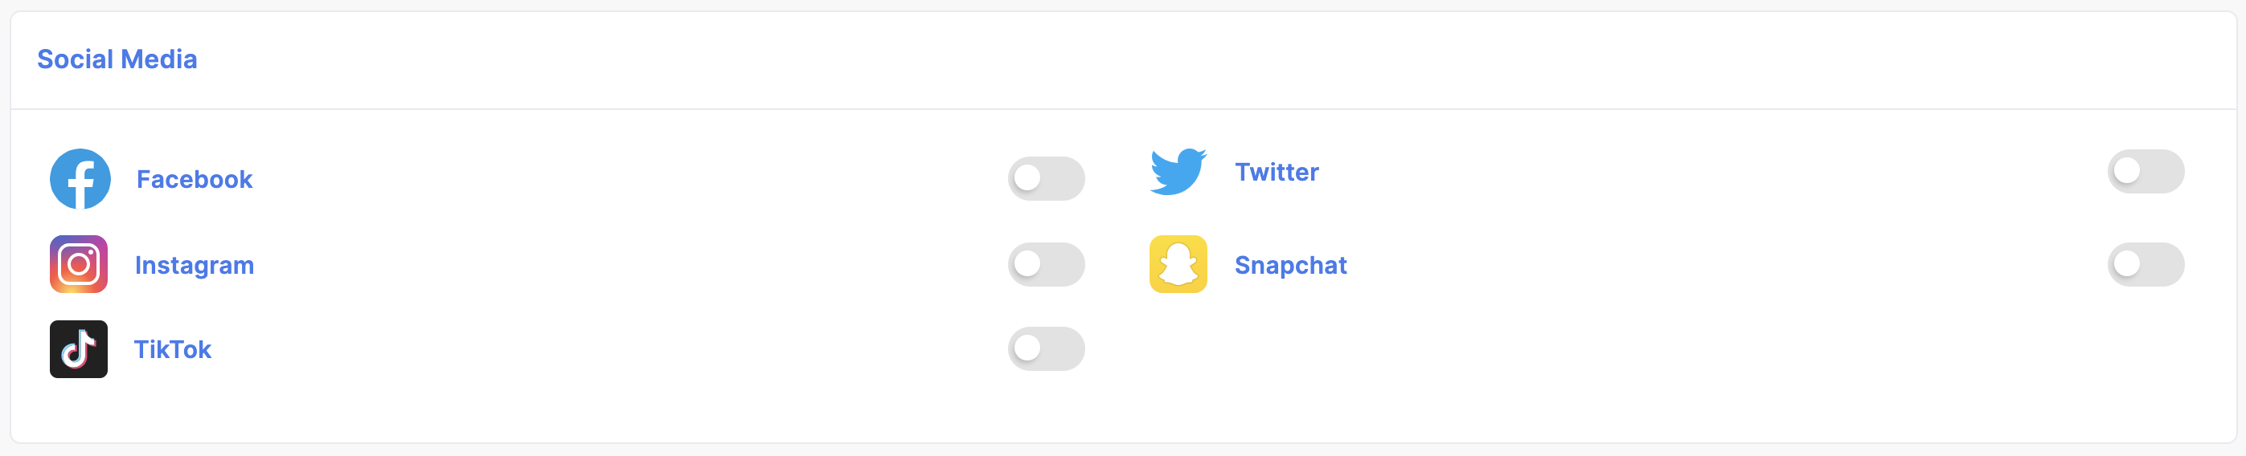2246x456 pixels.
Task: Turn on the Twitter toggle
Action: point(2146,172)
